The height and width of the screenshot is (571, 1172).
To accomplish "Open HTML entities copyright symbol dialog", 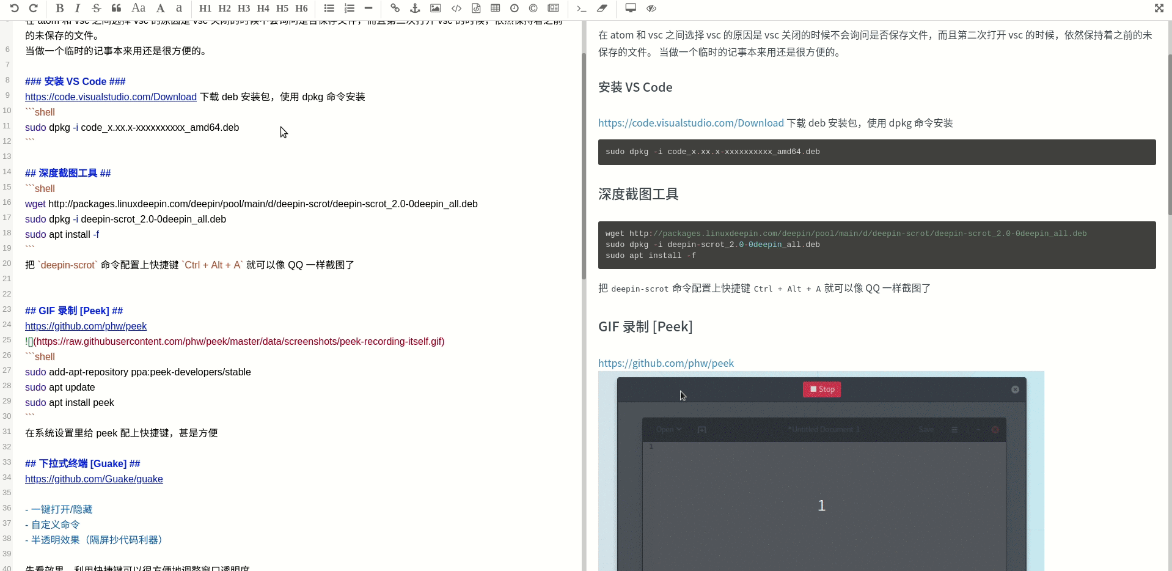I will coord(533,9).
